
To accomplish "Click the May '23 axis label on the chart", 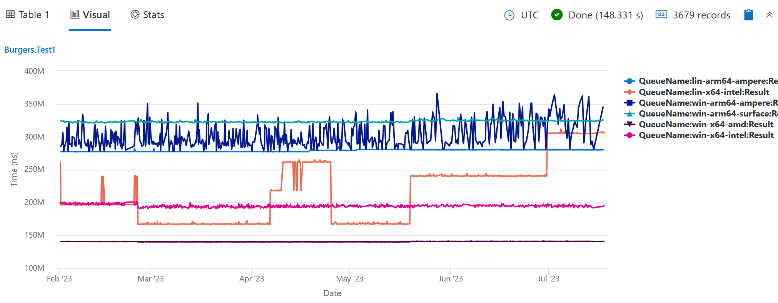I will pos(349,279).
